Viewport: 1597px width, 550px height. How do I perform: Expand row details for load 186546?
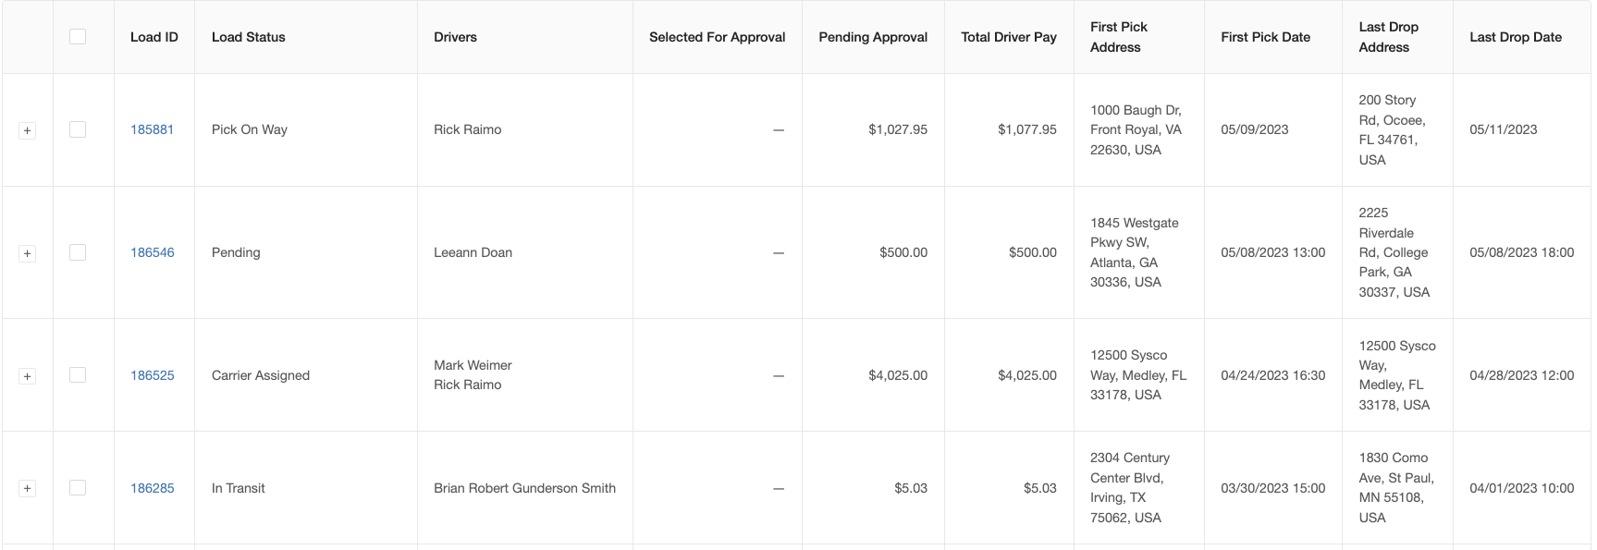tap(28, 253)
